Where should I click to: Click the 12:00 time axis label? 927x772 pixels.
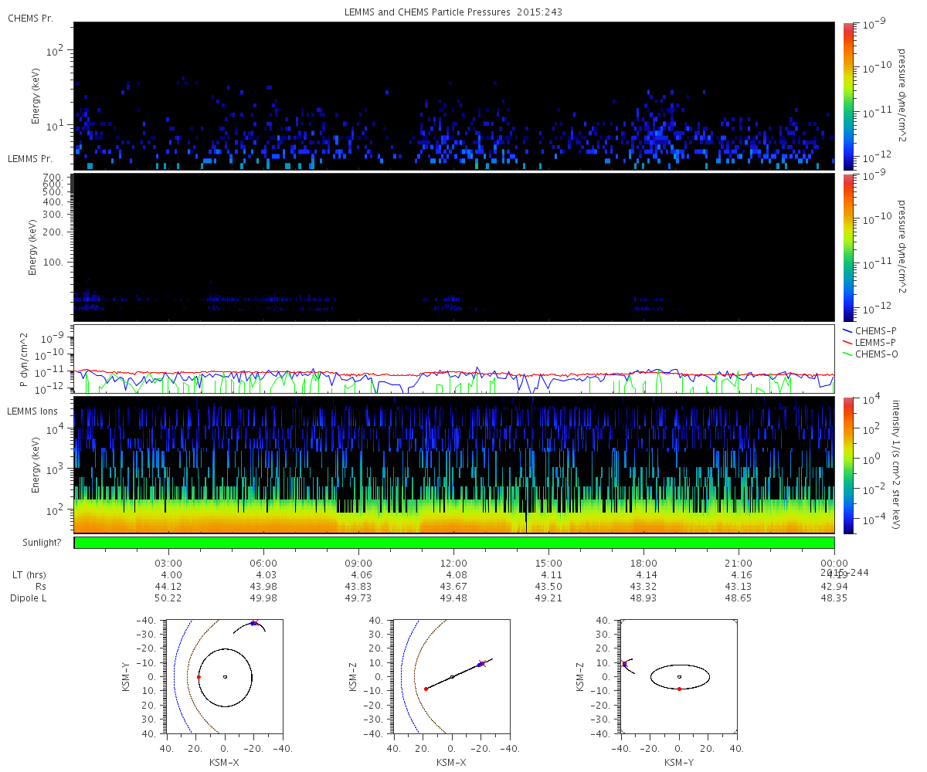453,564
